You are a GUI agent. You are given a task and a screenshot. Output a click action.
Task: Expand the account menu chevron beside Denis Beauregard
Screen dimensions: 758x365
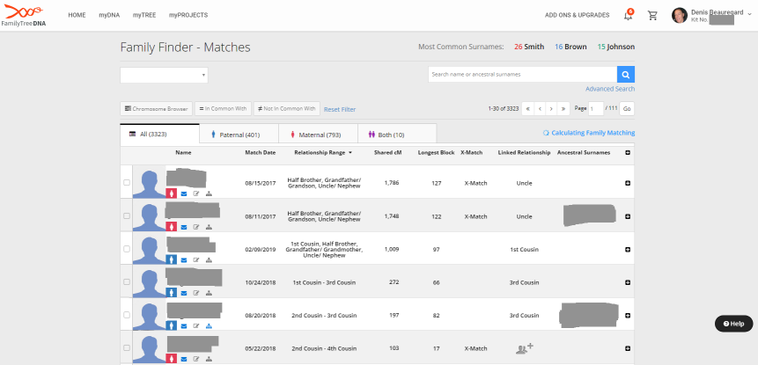point(750,14)
